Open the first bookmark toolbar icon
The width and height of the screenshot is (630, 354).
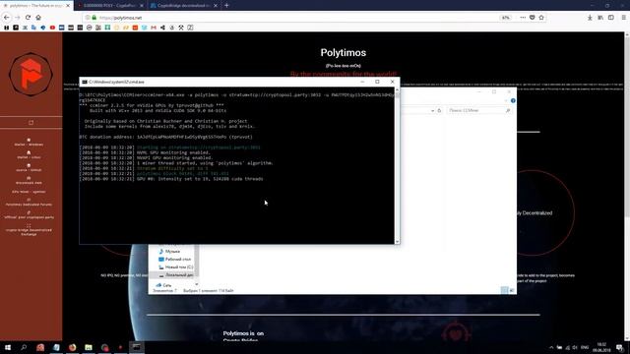7,28
